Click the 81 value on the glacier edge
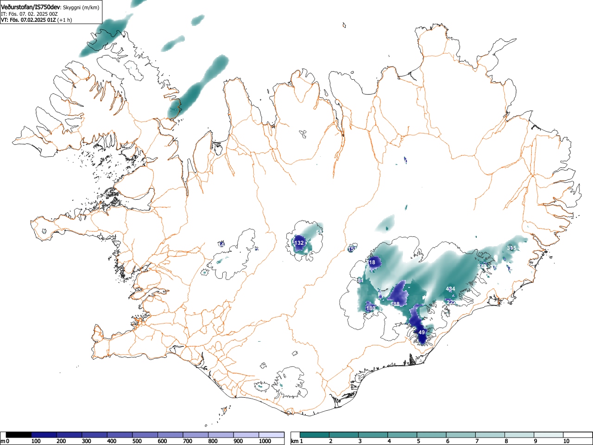593x445 pixels. (x=360, y=280)
